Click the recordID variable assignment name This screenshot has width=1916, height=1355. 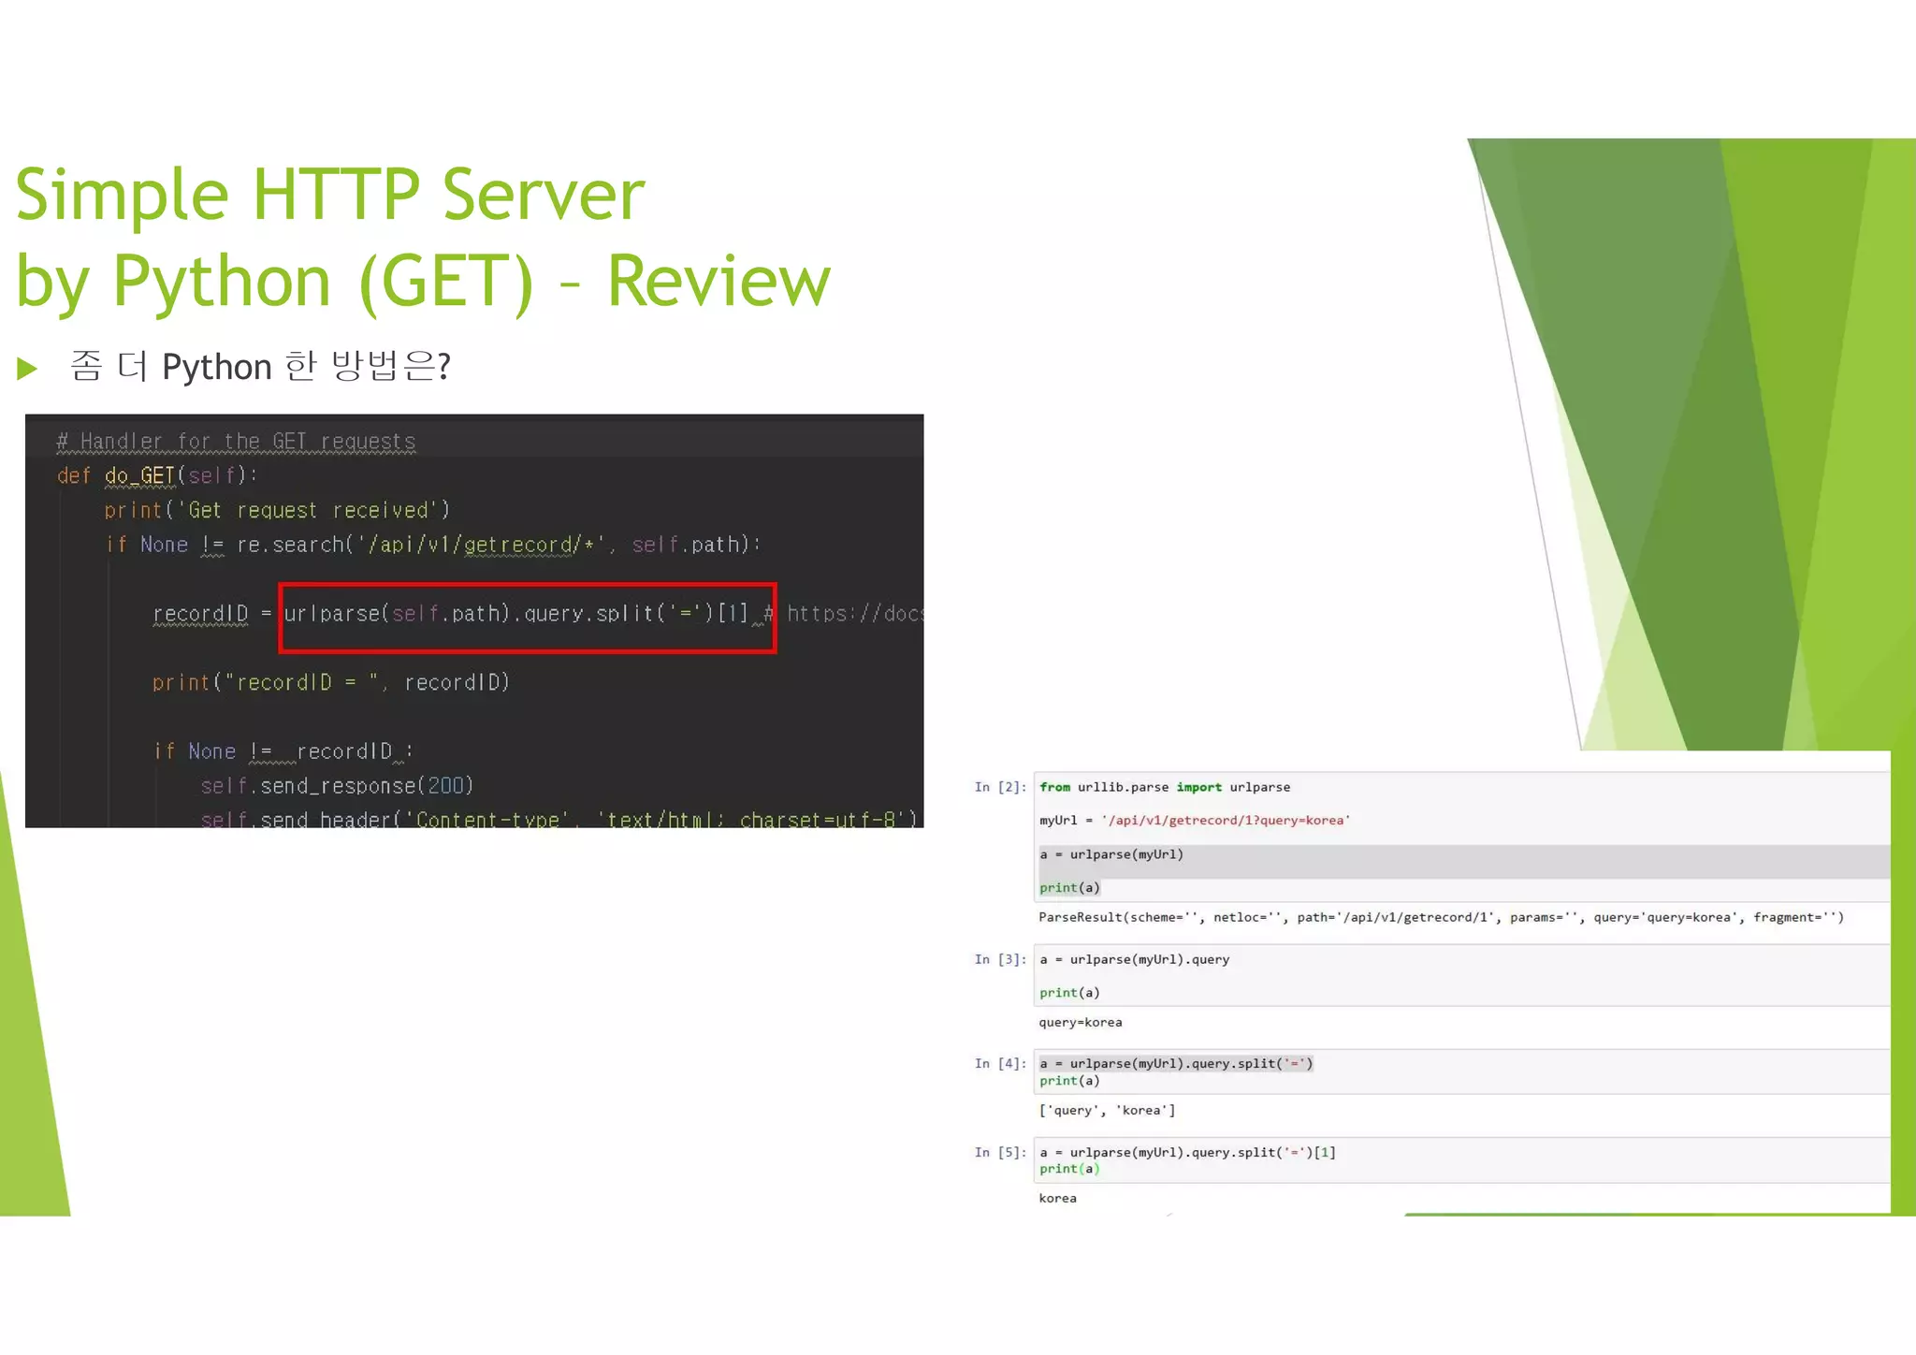[x=200, y=614]
